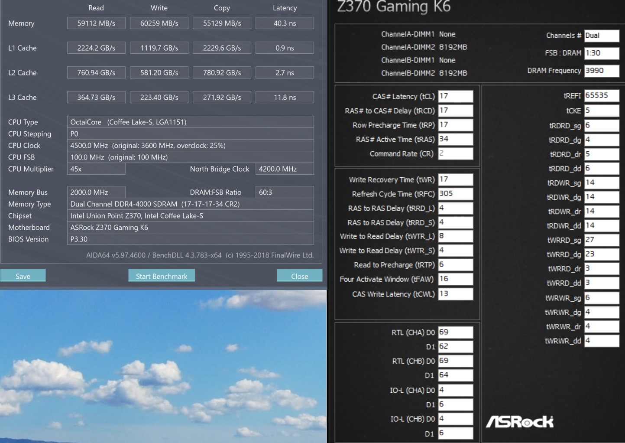Viewport: 625px width, 443px height.
Task: Click the tCKE field showing 5
Action: click(x=602, y=111)
